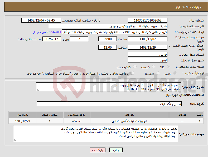
Task: Click the label ایجاد کننده درخواست
Action: (x=189, y=32)
